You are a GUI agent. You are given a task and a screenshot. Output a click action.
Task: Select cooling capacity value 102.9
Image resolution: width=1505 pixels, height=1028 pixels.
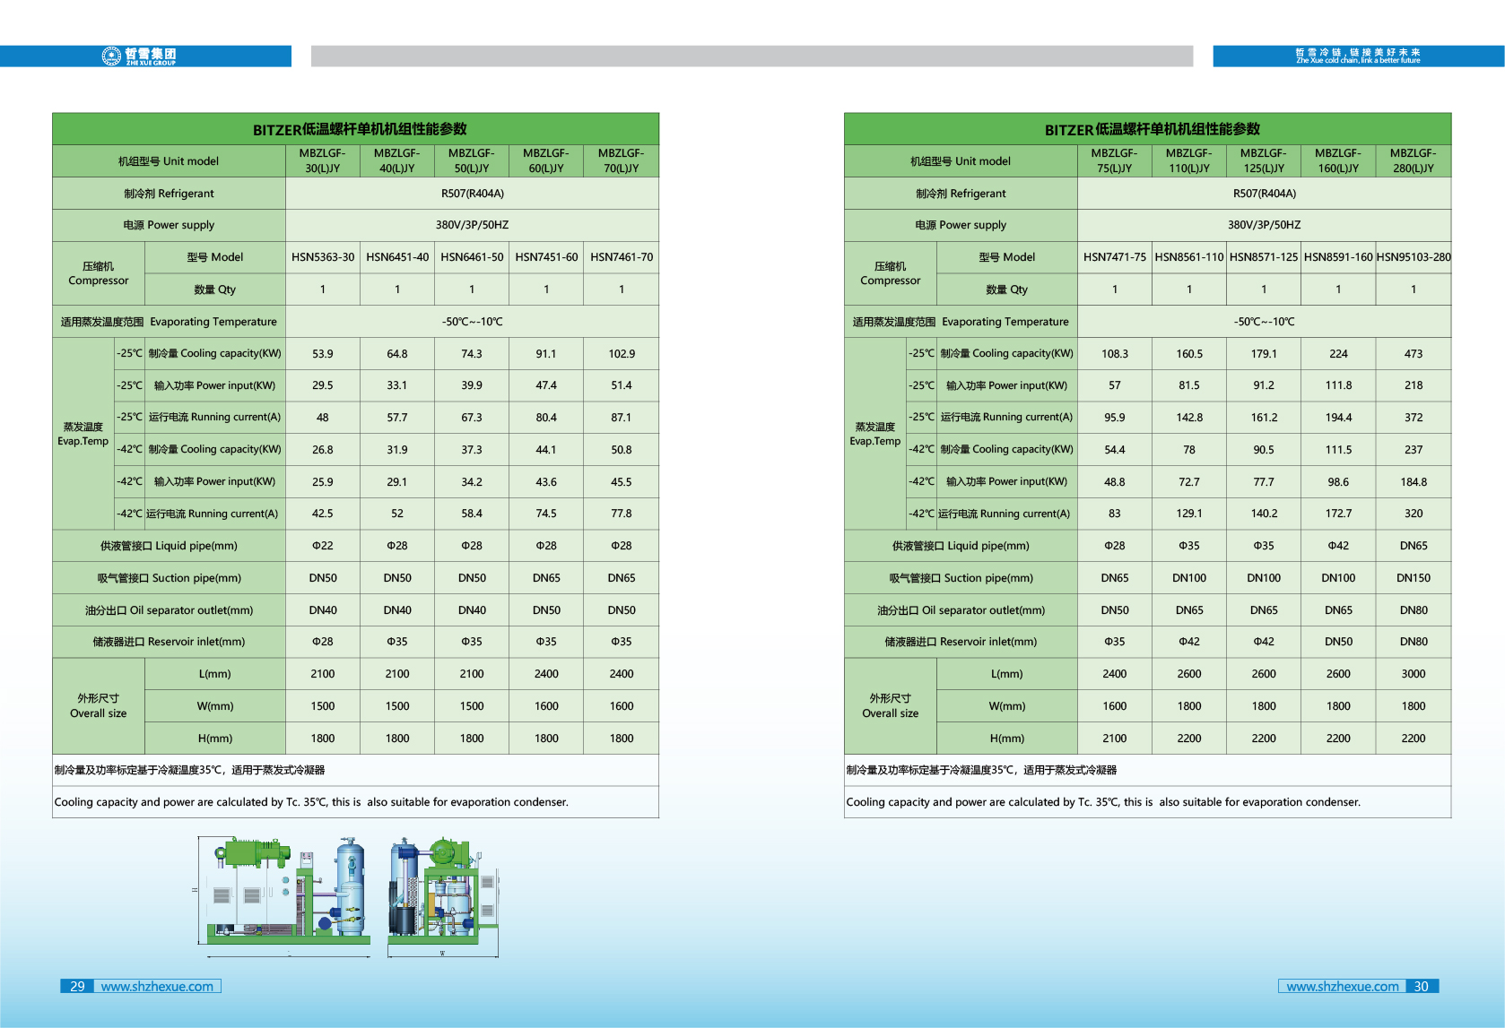coord(622,354)
